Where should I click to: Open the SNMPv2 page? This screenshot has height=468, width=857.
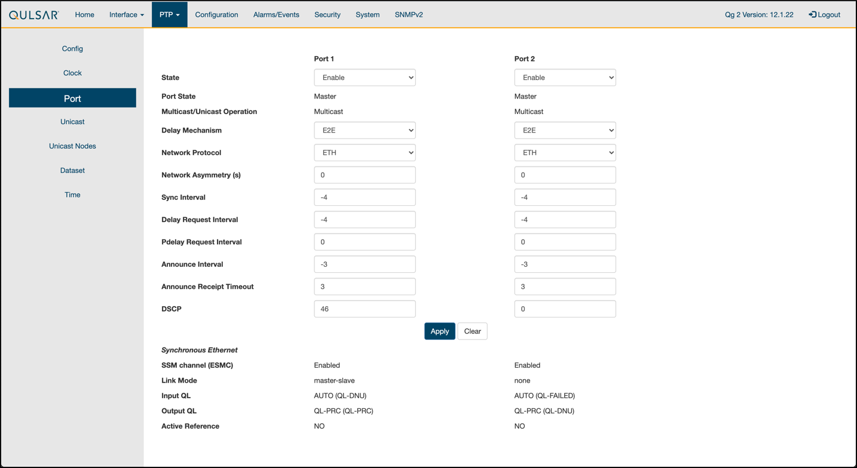(x=409, y=15)
